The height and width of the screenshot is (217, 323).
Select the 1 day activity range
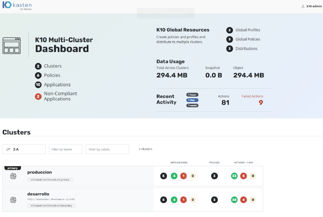click(192, 100)
